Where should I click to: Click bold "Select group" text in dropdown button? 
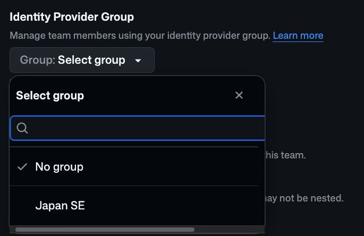point(91,60)
